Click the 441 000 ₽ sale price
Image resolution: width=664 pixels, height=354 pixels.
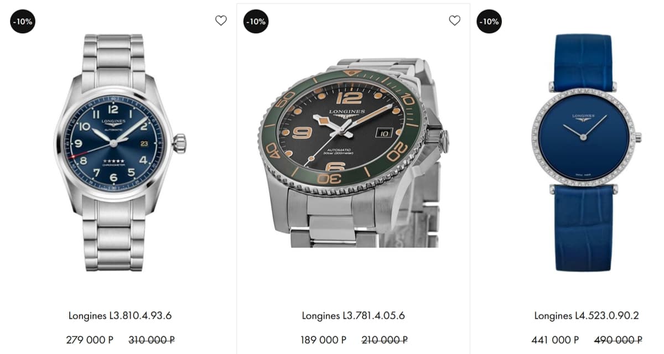click(x=555, y=340)
